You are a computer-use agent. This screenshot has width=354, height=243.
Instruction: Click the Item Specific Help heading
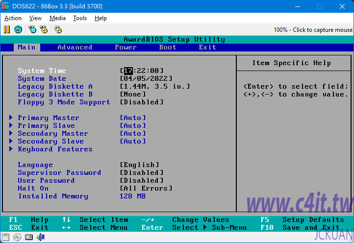[x=292, y=63]
